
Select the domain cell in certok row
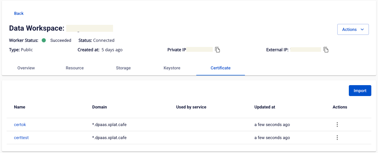(x=109, y=125)
